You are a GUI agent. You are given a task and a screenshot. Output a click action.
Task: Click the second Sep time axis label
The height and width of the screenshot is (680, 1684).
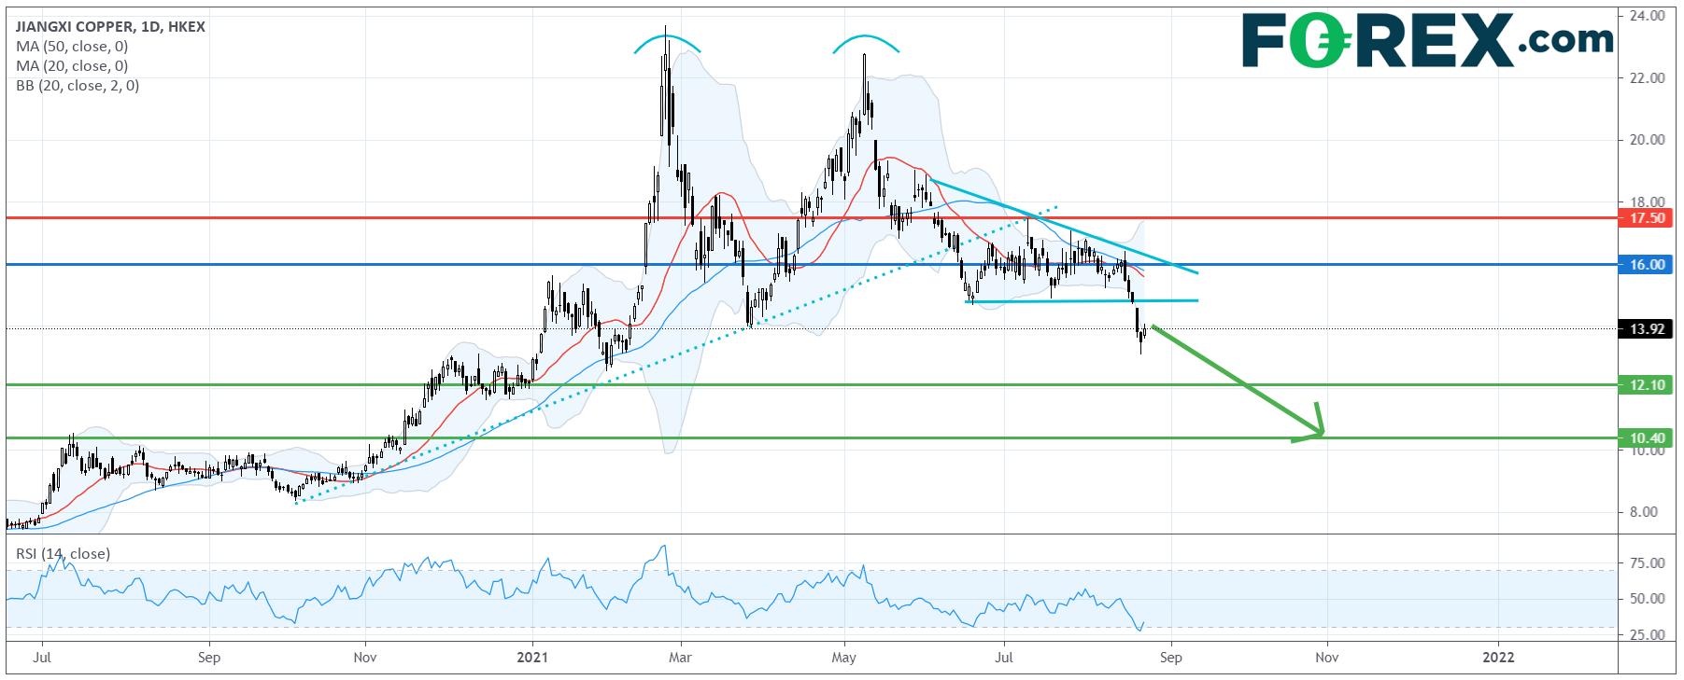pyautogui.click(x=1171, y=657)
